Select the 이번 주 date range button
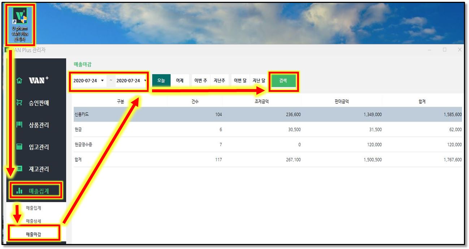This screenshot has width=469, height=249. coord(200,81)
